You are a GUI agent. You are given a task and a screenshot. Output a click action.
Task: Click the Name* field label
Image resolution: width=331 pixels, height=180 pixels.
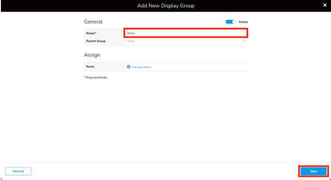[91, 33]
